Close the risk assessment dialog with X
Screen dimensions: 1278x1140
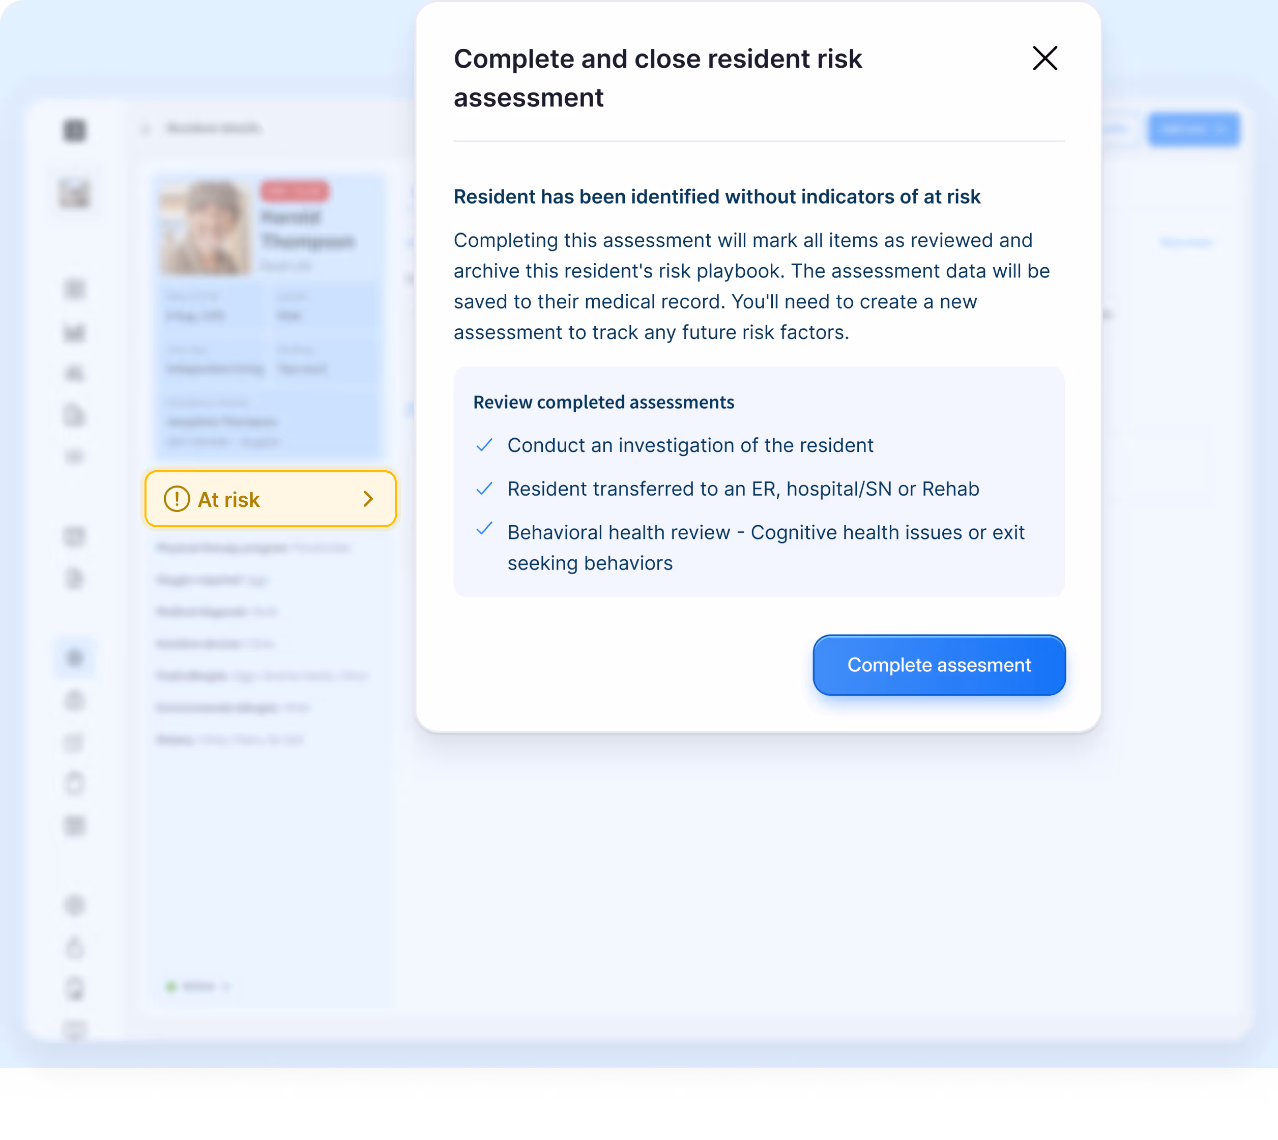click(1044, 58)
